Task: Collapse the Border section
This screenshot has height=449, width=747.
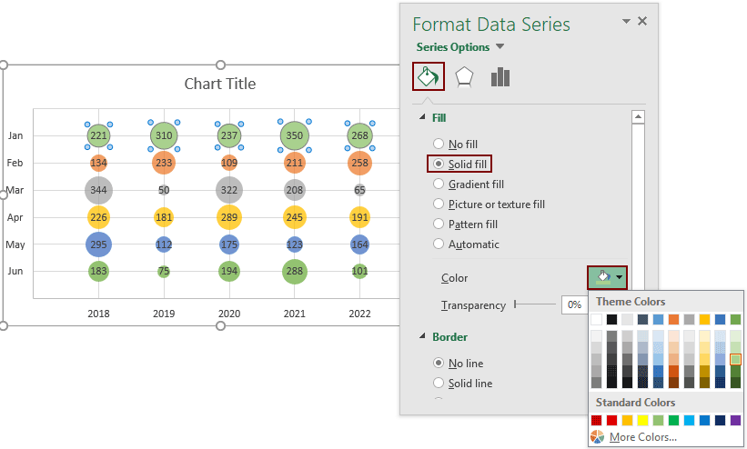Action: click(x=422, y=336)
